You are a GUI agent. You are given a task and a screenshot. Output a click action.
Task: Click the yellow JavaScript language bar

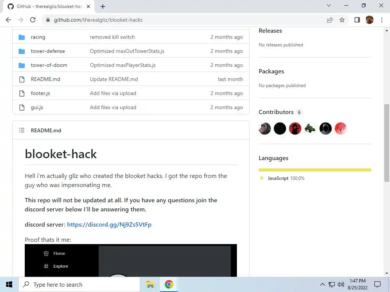[315, 170]
